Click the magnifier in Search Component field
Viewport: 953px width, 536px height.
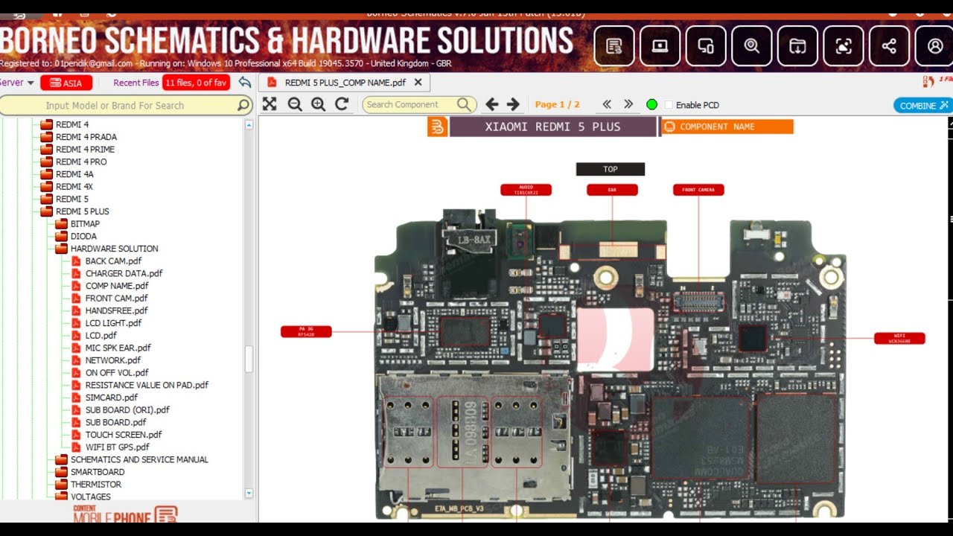(464, 105)
